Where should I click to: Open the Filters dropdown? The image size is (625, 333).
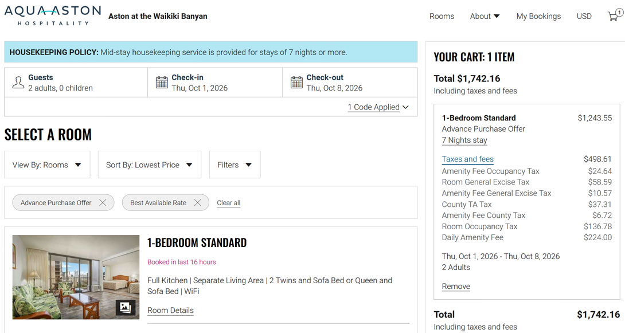tap(235, 165)
